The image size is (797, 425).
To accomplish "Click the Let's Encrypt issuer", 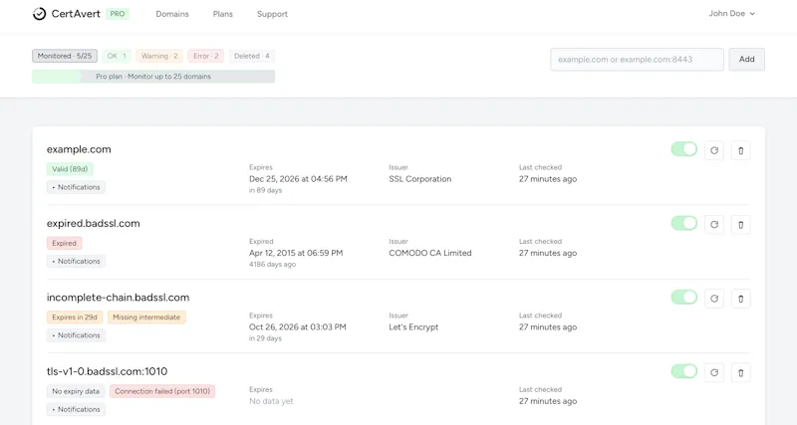I will click(x=413, y=327).
